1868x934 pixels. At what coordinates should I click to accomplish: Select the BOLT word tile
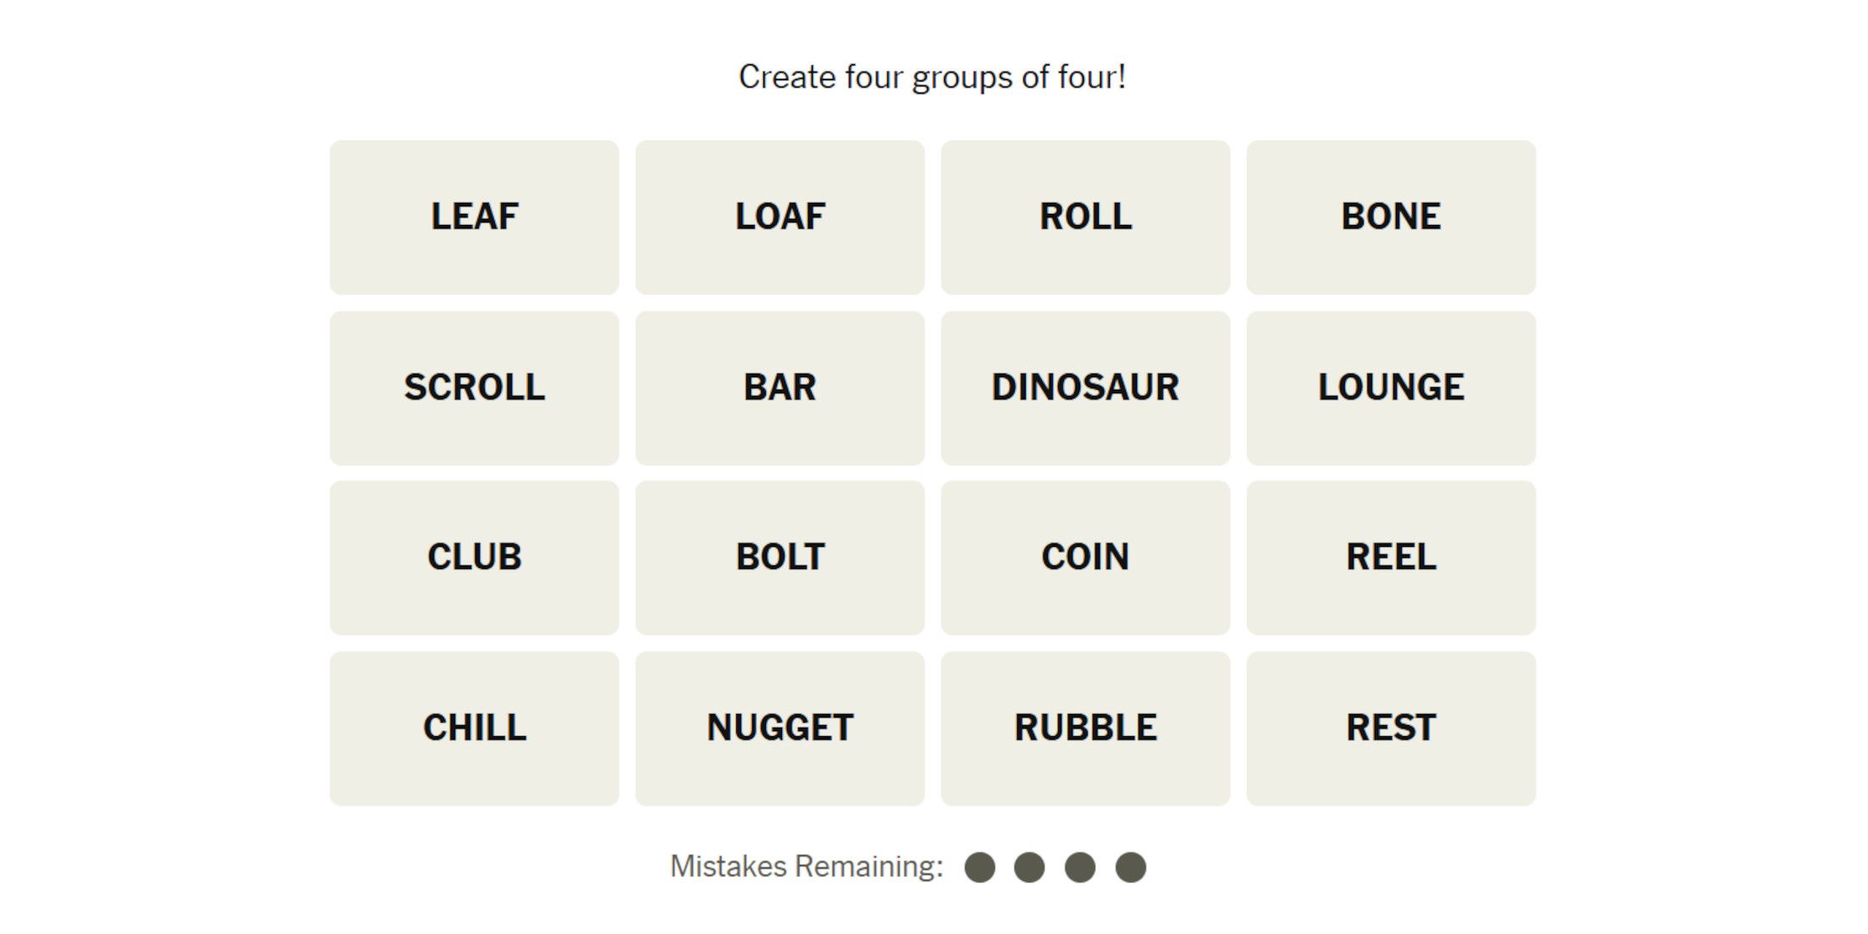point(779,558)
